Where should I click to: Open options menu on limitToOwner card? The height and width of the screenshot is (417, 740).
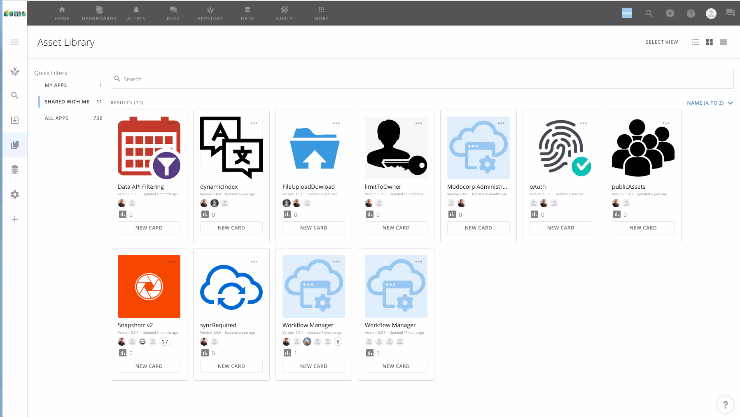point(419,123)
